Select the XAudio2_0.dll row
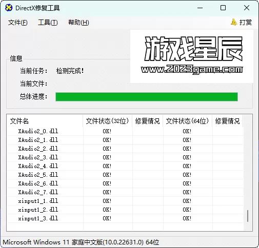The image size is (259, 248). [x=125, y=131]
